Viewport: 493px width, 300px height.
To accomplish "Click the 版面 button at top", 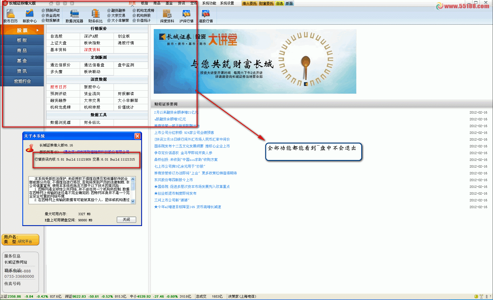I will pyautogui.click(x=289, y=4).
